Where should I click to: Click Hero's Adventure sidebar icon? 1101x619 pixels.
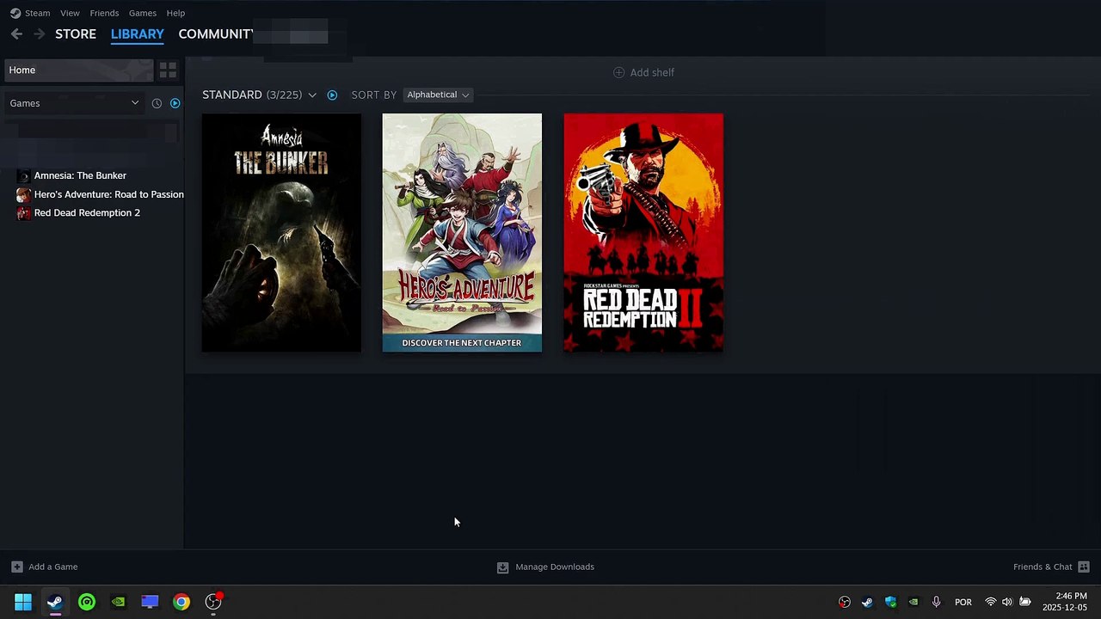[23, 194]
